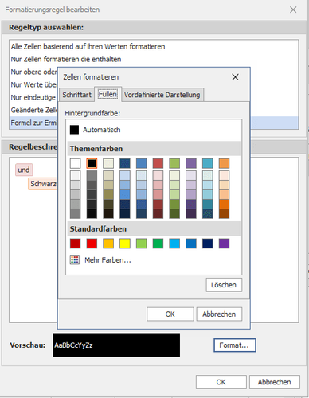Pick the dark blue theme color in top row
Image resolution: width=309 pixels, height=398 pixels.
[x=125, y=163]
